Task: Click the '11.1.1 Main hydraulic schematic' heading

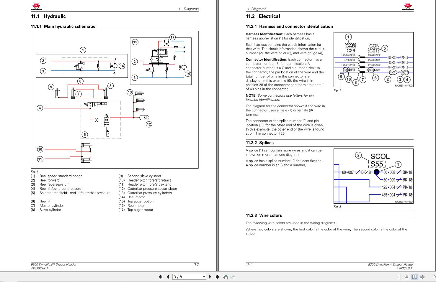Action: pos(63,26)
